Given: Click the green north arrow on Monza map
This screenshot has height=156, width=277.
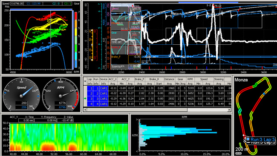Looking at the screenshot, I should point(240,144).
